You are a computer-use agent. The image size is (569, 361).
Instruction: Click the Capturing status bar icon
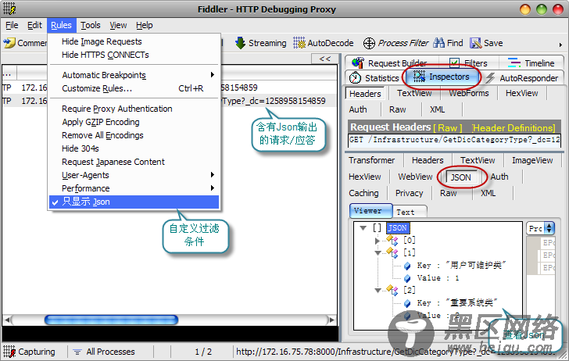[9, 352]
